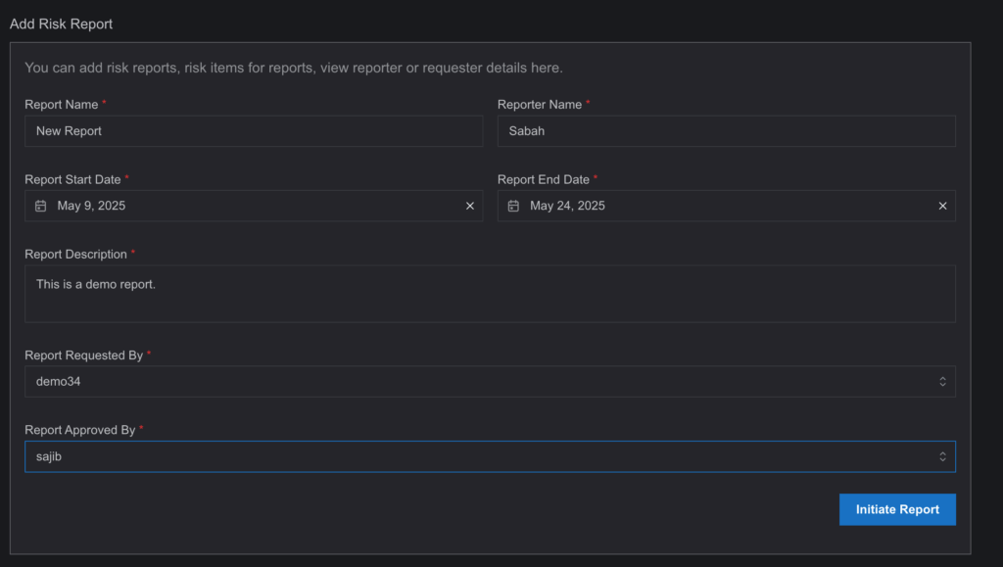Select the May 24, 2025 date text
This screenshot has width=1003, height=567.
pos(567,206)
